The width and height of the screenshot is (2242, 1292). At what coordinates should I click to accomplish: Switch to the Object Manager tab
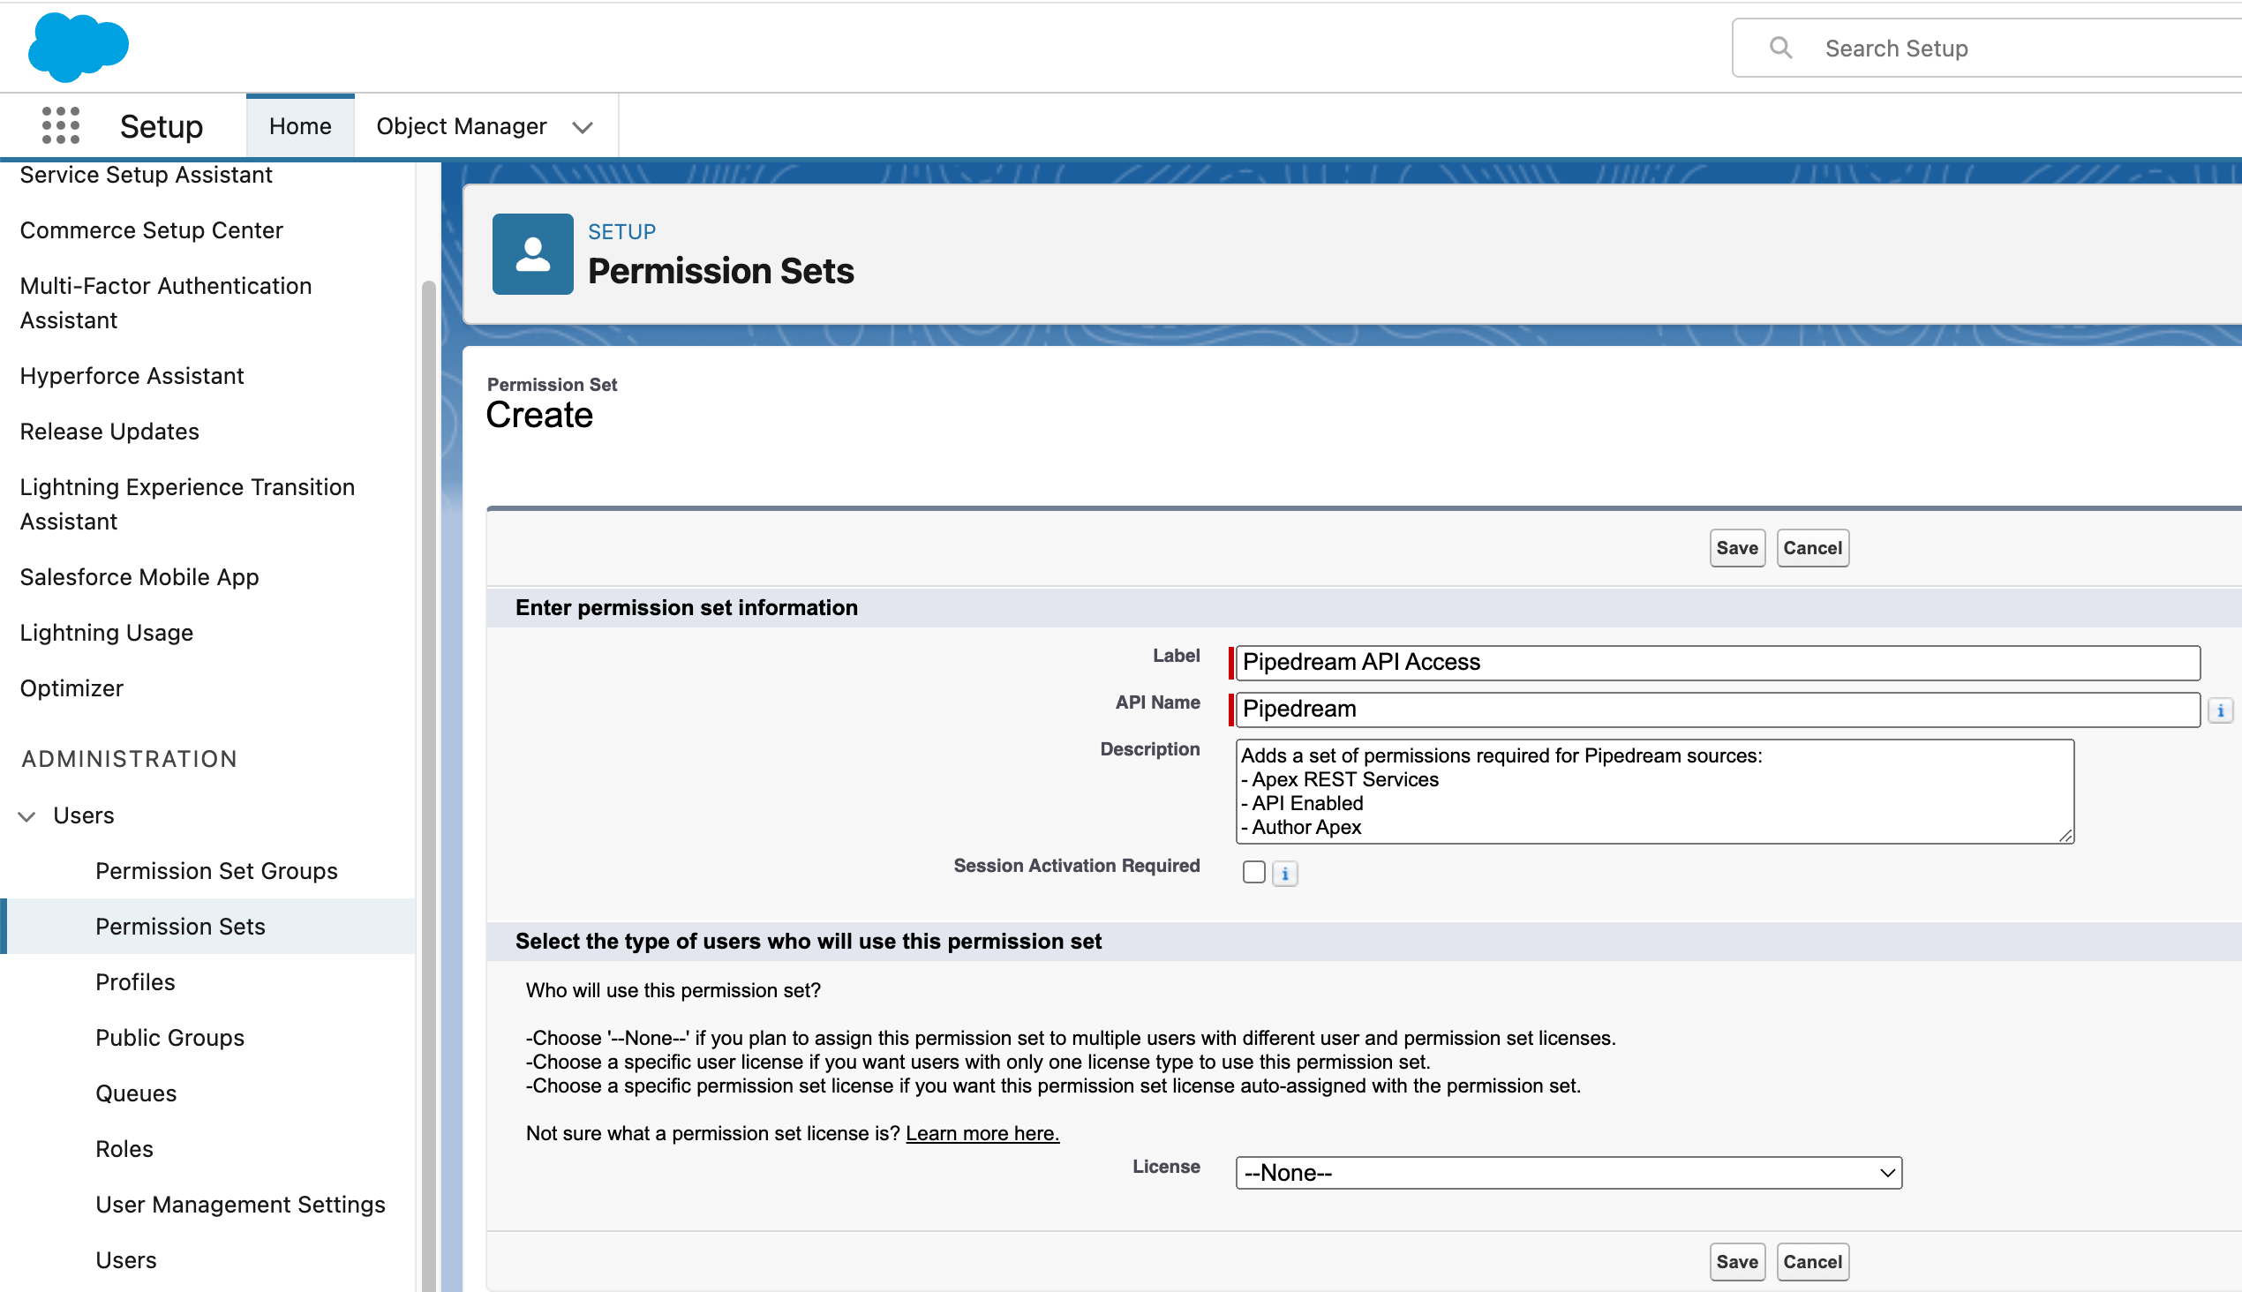click(x=462, y=126)
